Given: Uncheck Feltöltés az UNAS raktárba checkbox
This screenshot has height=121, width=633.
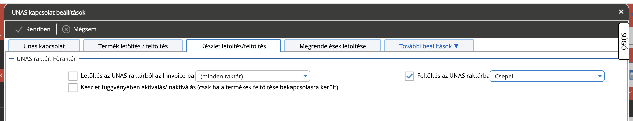Looking at the screenshot, I should (x=409, y=76).
